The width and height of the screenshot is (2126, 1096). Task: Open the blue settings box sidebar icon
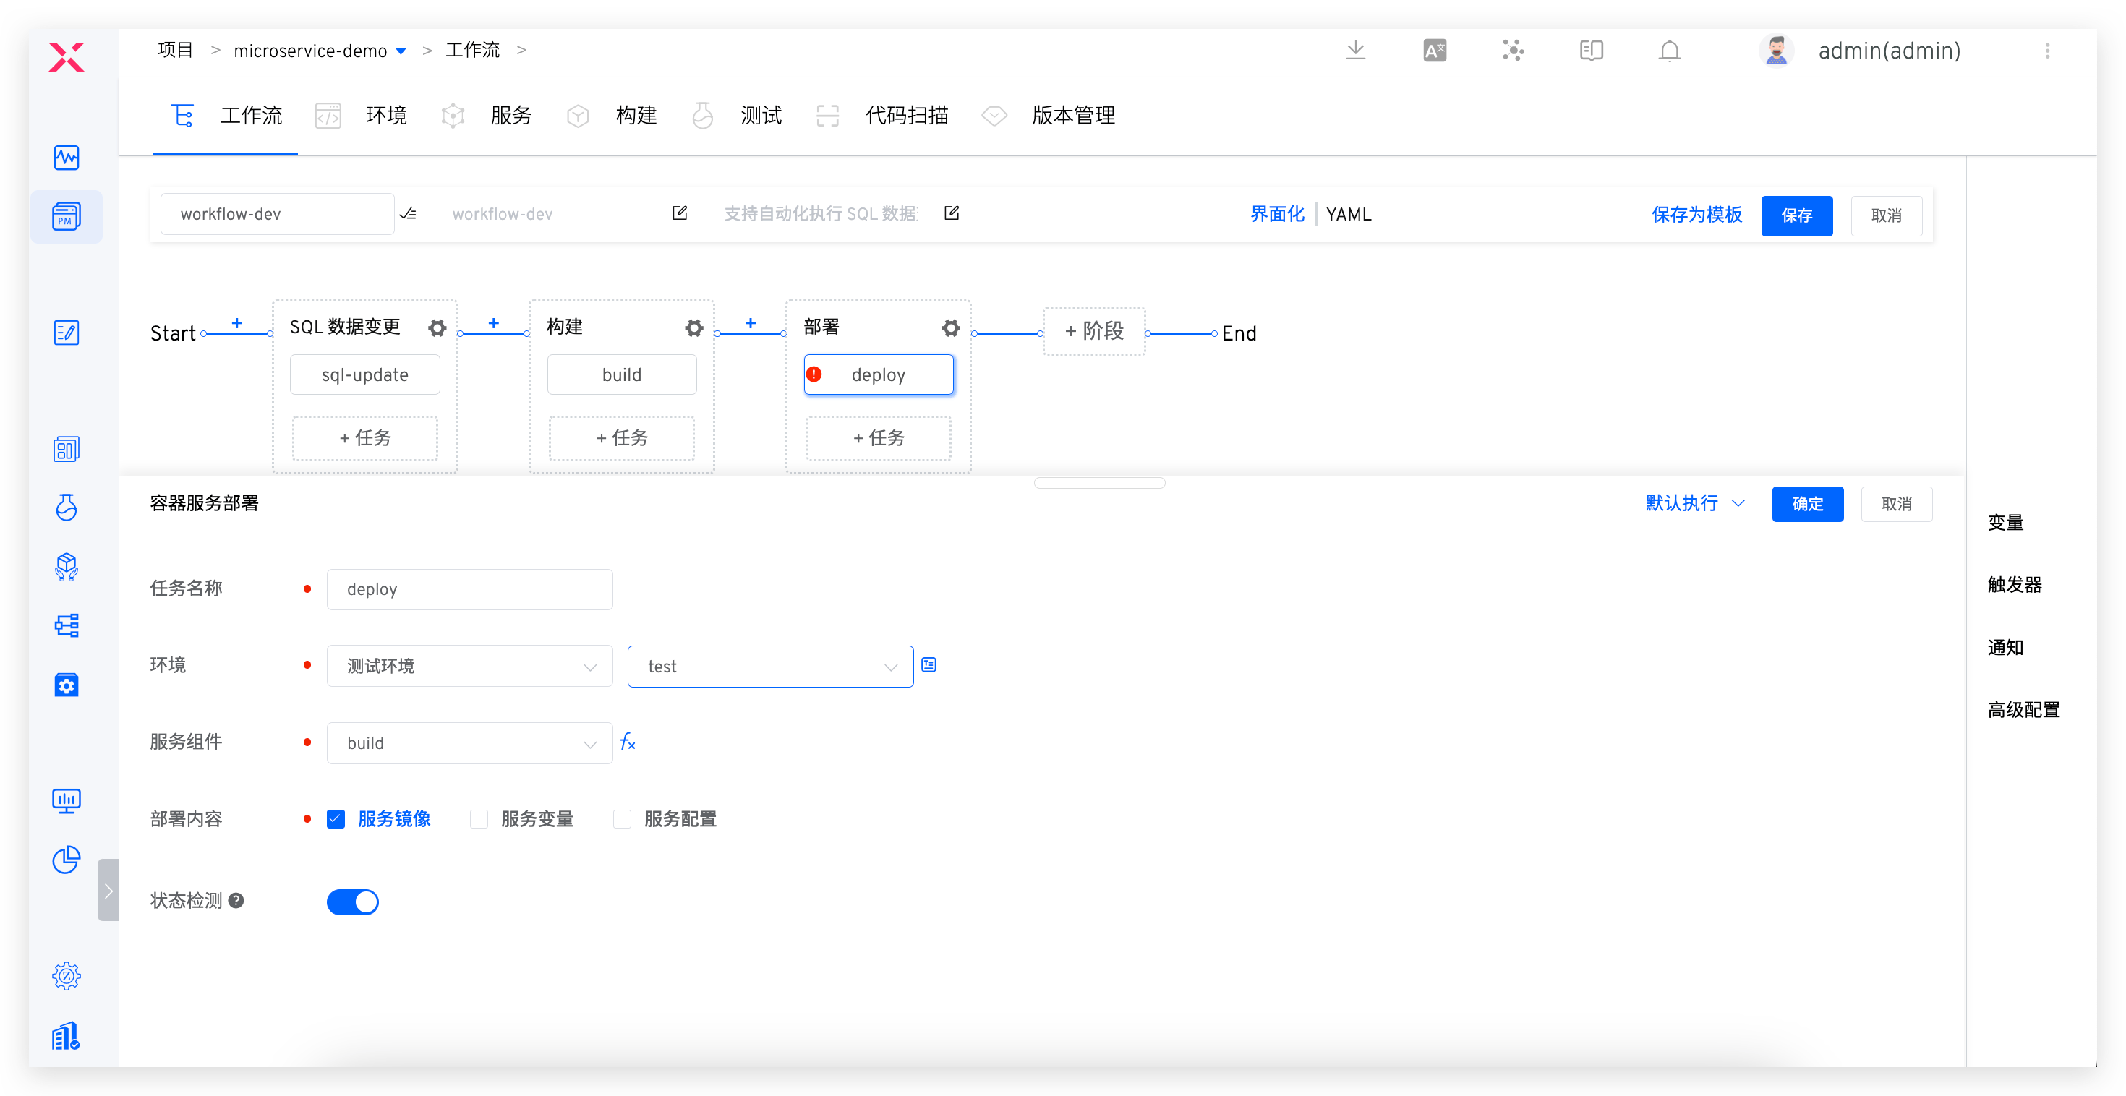[x=66, y=685]
